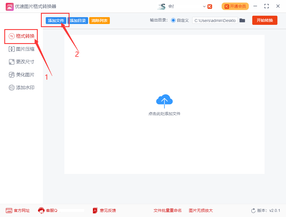This screenshot has width=286, height=217.
Task: Click the cloud upload icon to add files
Action: point(164,101)
